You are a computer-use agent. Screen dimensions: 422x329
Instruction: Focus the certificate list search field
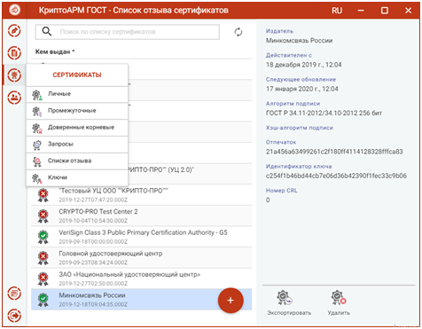[x=128, y=32]
